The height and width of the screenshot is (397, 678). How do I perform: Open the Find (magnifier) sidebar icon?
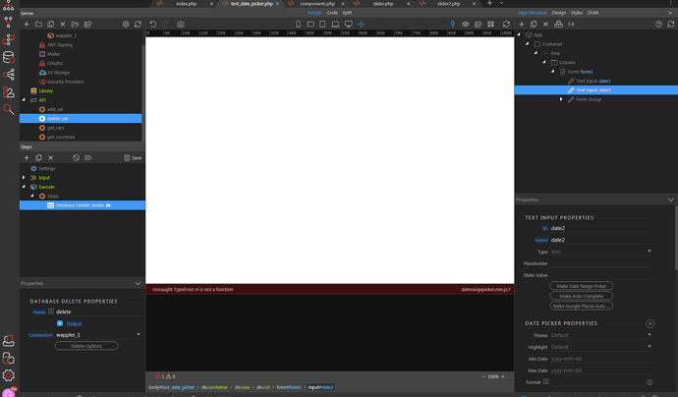(x=8, y=109)
